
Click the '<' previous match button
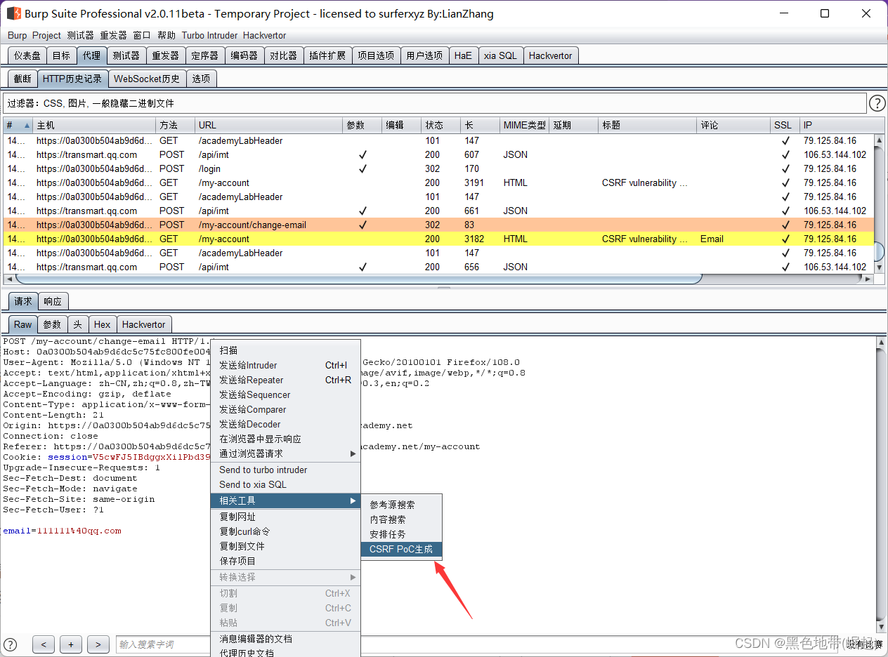coord(44,644)
